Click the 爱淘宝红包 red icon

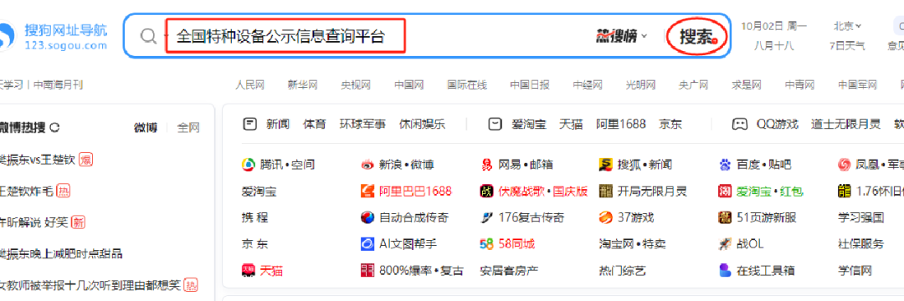725,191
